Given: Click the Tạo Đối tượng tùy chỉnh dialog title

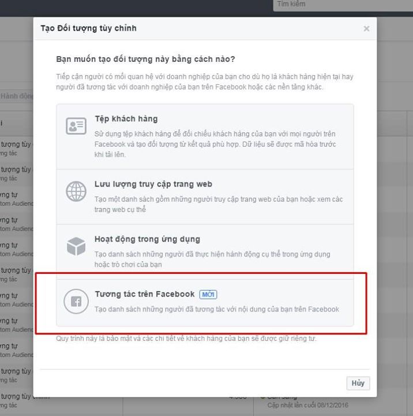Looking at the screenshot, I should (x=88, y=28).
